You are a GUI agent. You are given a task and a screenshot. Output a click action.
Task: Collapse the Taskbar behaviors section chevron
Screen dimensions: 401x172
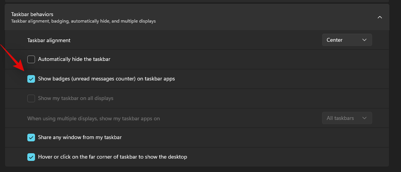point(379,17)
